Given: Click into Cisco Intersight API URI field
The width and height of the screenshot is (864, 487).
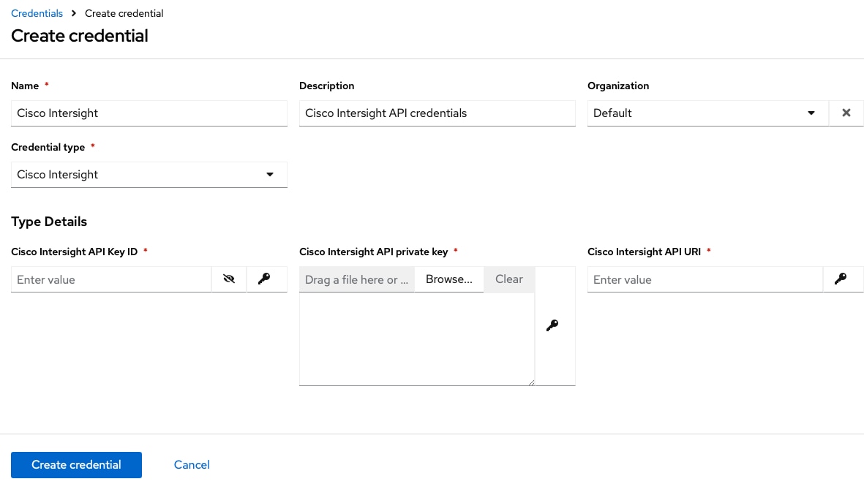Looking at the screenshot, I should 705,279.
